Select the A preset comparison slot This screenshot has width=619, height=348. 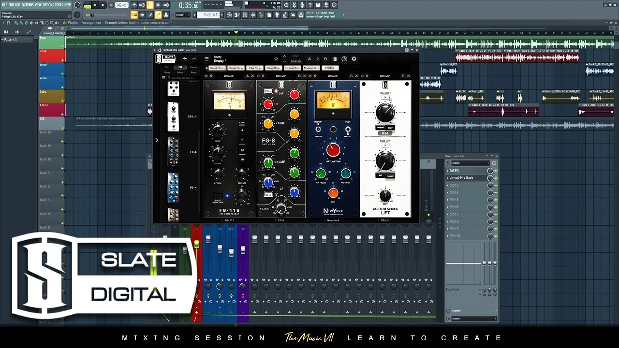[309, 59]
